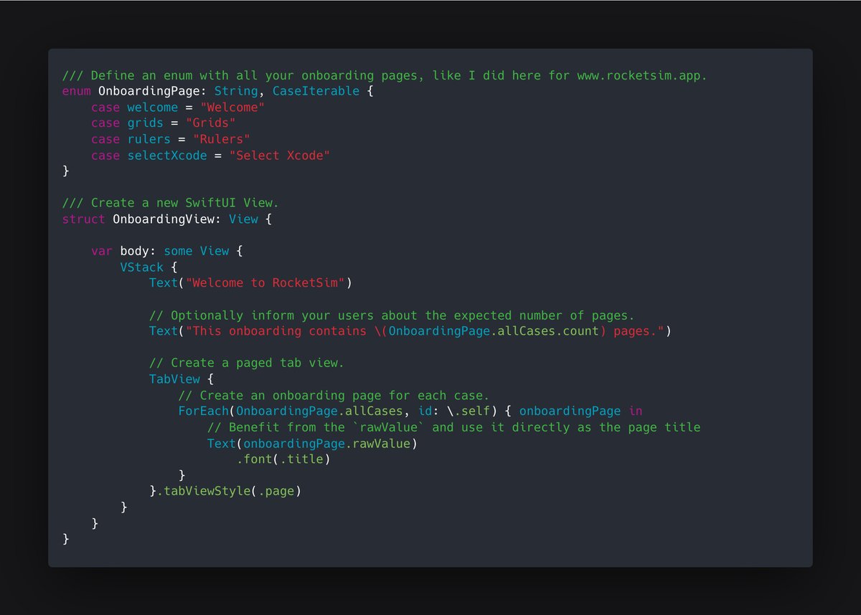Image resolution: width=861 pixels, height=615 pixels.
Task: Click the "some View" return type
Action: [197, 251]
